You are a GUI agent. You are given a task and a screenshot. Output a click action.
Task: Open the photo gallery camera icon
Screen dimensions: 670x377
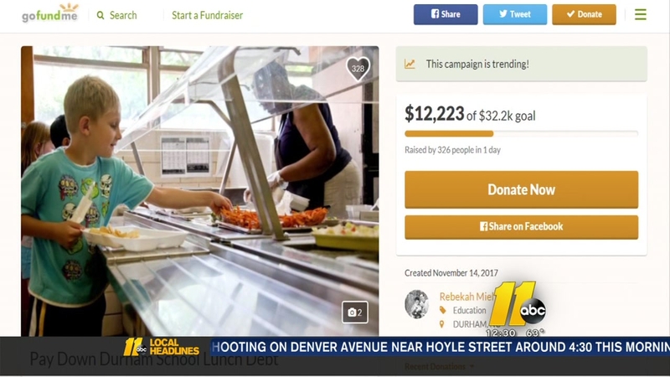click(354, 312)
